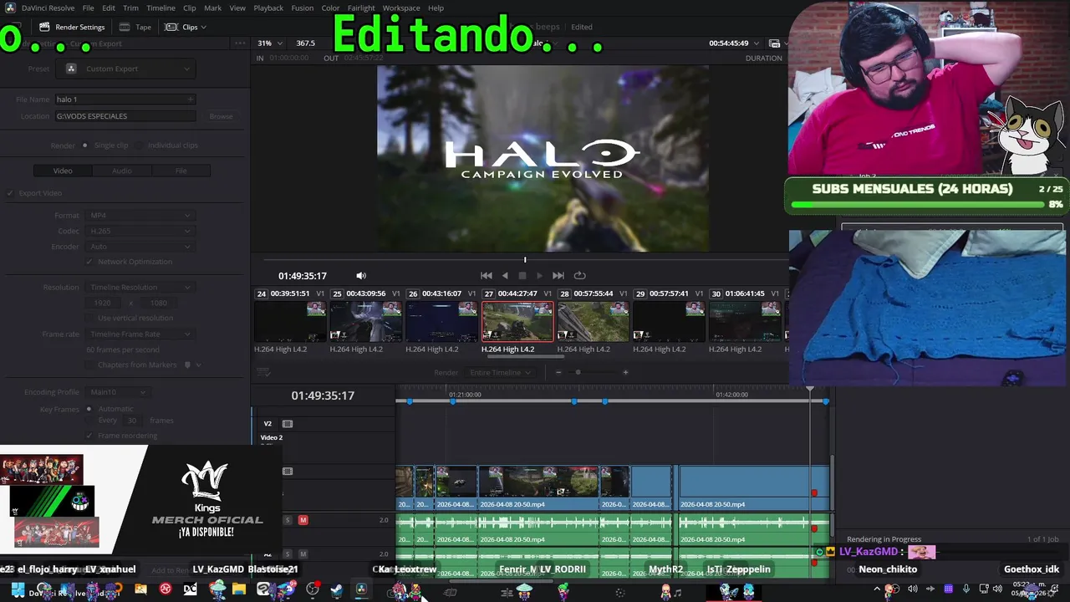The width and height of the screenshot is (1070, 602).
Task: Click the clip strip horizontal scrollbar
Action: tap(525, 357)
